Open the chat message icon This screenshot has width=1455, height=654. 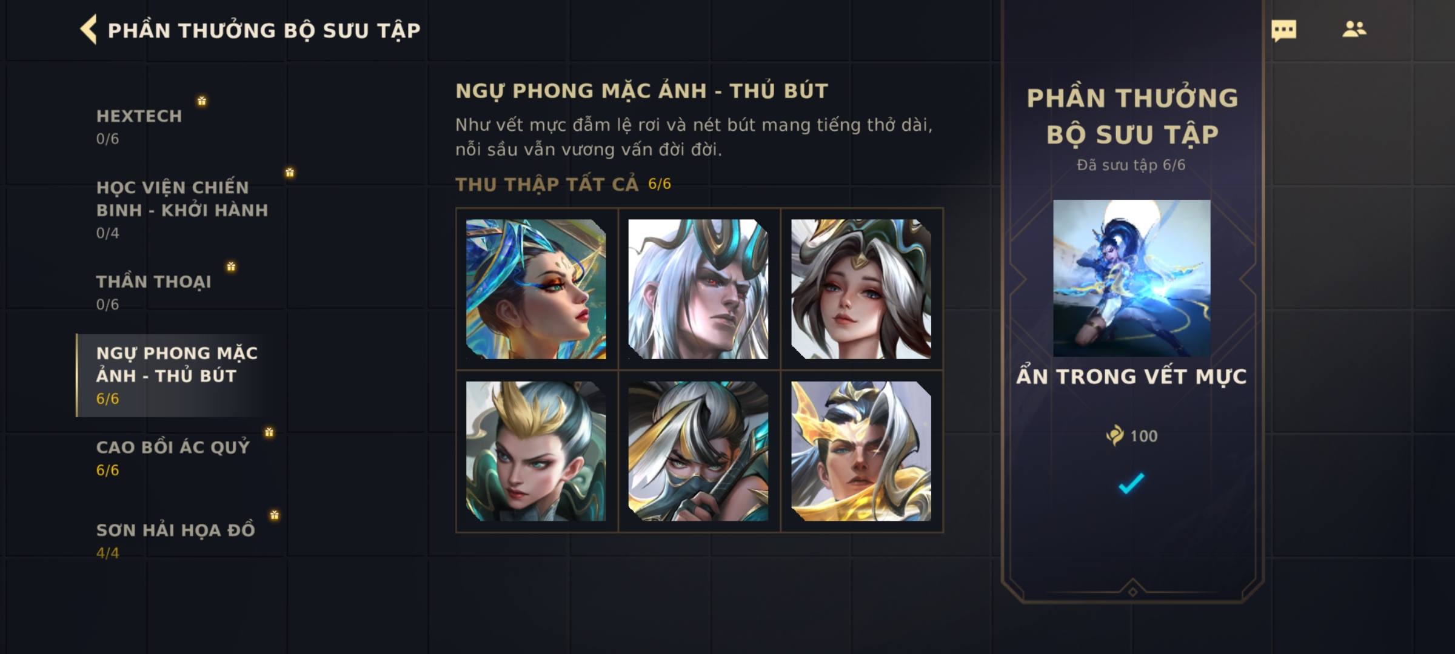click(1283, 30)
